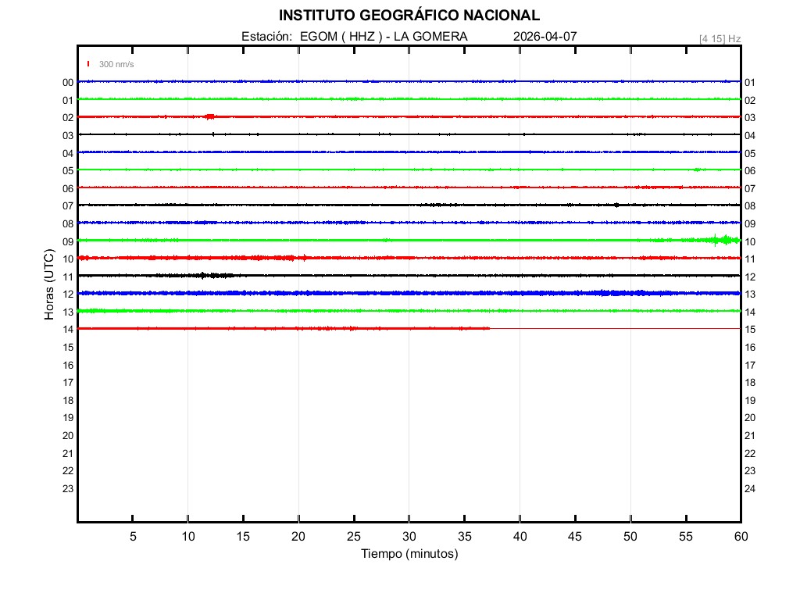Click the 15 hour label on the right axis
800x600 pixels.
pos(749,330)
